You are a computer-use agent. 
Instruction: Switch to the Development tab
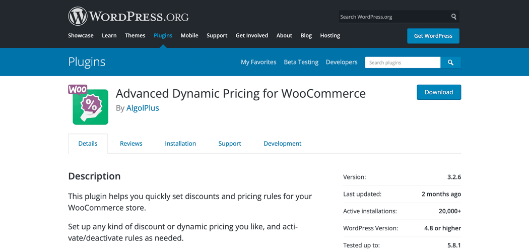tap(282, 143)
